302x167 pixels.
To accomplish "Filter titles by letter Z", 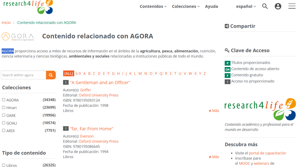I will 205,74.
